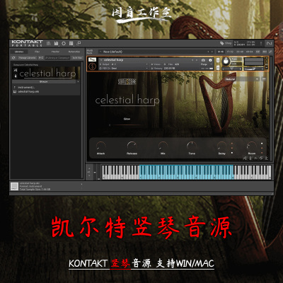Viewport: 283px width, 283px height.
Task: Select next instrument with right arrow in header
Action: pos(196,60)
